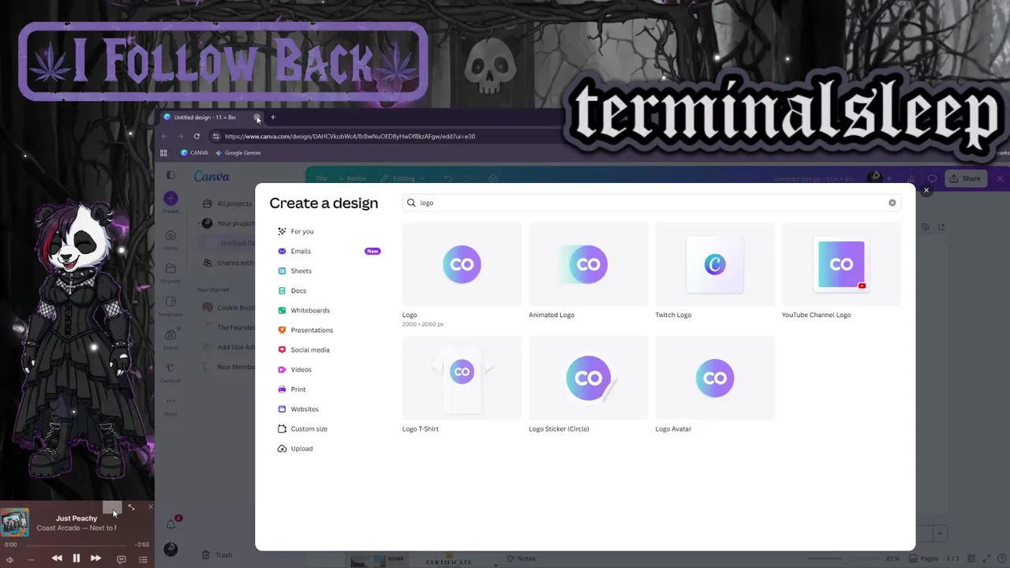Click the Whiteboards green icon

[x=282, y=310]
